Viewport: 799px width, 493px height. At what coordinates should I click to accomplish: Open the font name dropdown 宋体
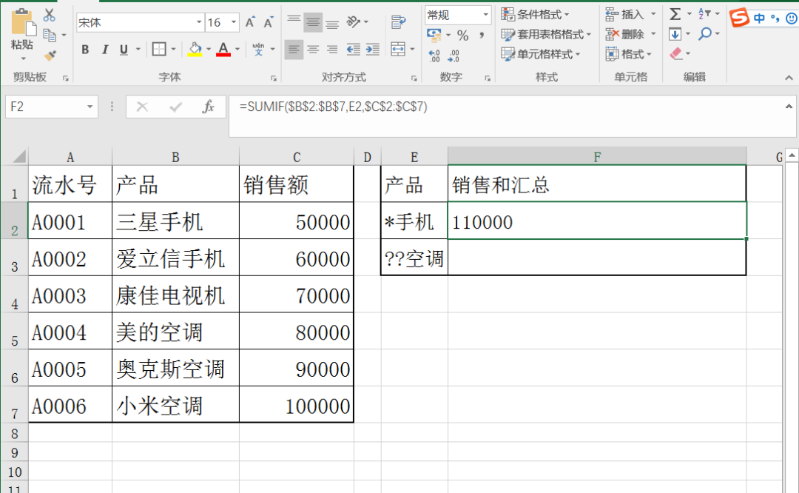point(198,22)
